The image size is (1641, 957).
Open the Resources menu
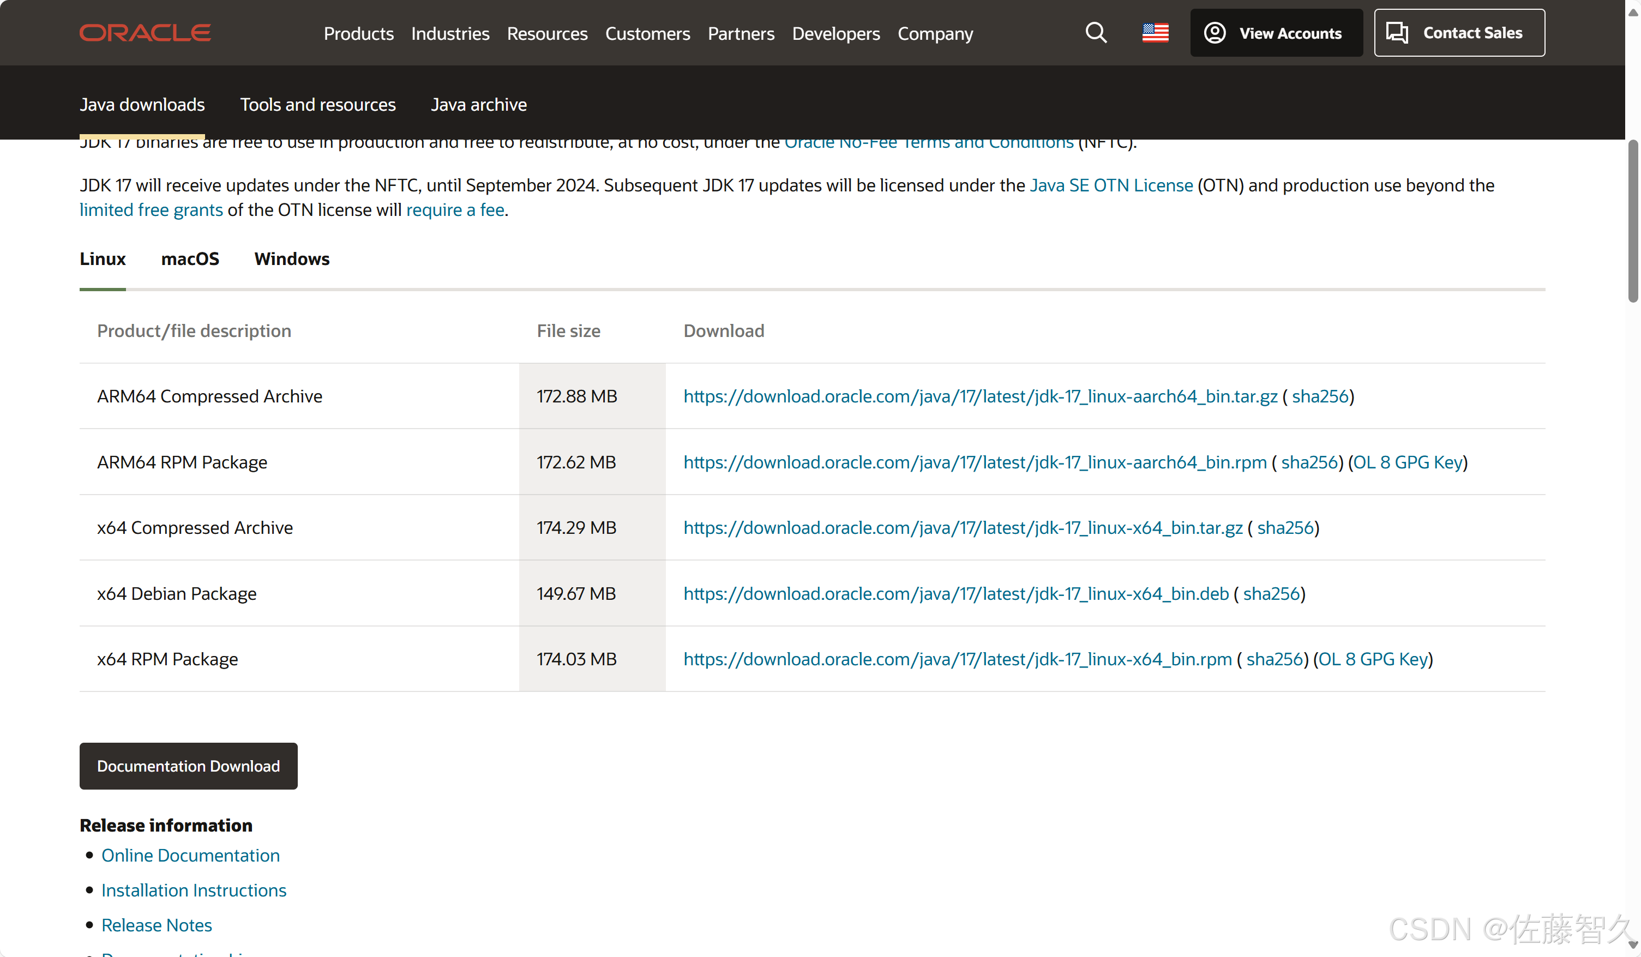click(547, 33)
